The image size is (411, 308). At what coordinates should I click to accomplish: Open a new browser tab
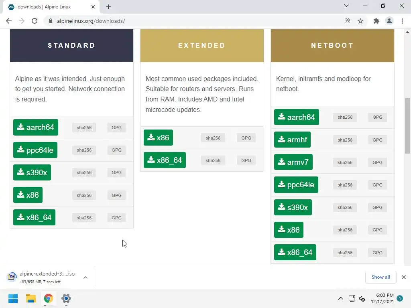(108, 7)
